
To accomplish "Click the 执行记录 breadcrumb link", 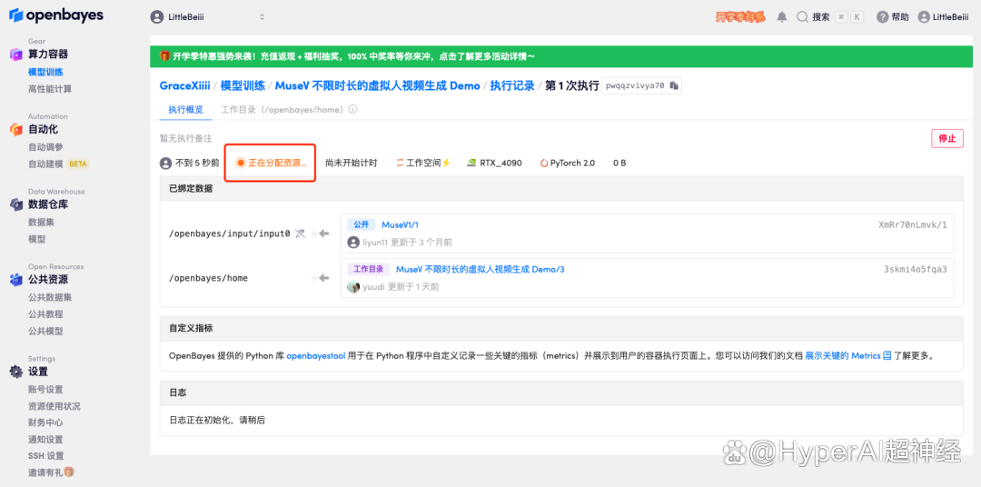I will pyautogui.click(x=512, y=85).
